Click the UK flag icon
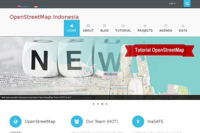Image resolution: width=200 pixels, height=133 pixels. click(19, 6)
